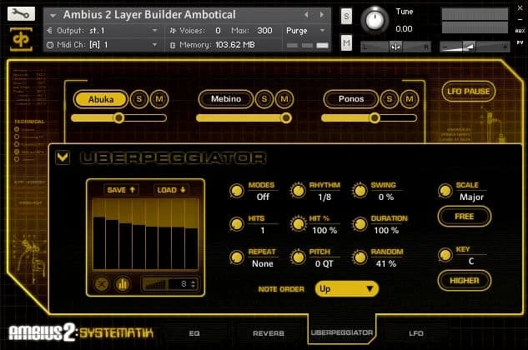This screenshot has height=350, width=528.
Task: Open the Note Order dropdown
Action: (346, 288)
